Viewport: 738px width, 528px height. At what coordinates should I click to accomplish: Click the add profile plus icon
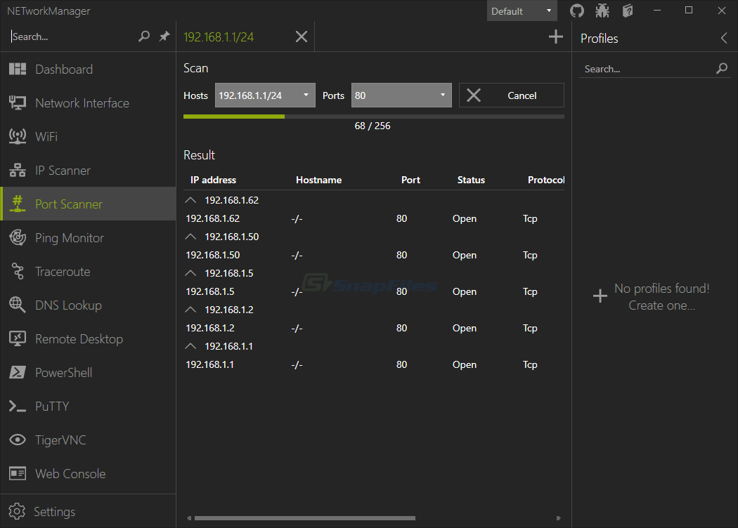coord(600,296)
